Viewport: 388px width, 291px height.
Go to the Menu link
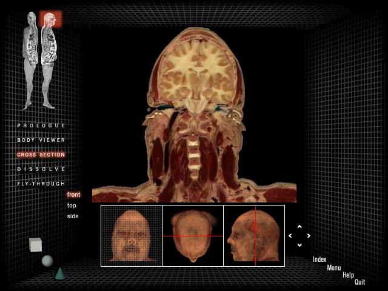(x=334, y=268)
